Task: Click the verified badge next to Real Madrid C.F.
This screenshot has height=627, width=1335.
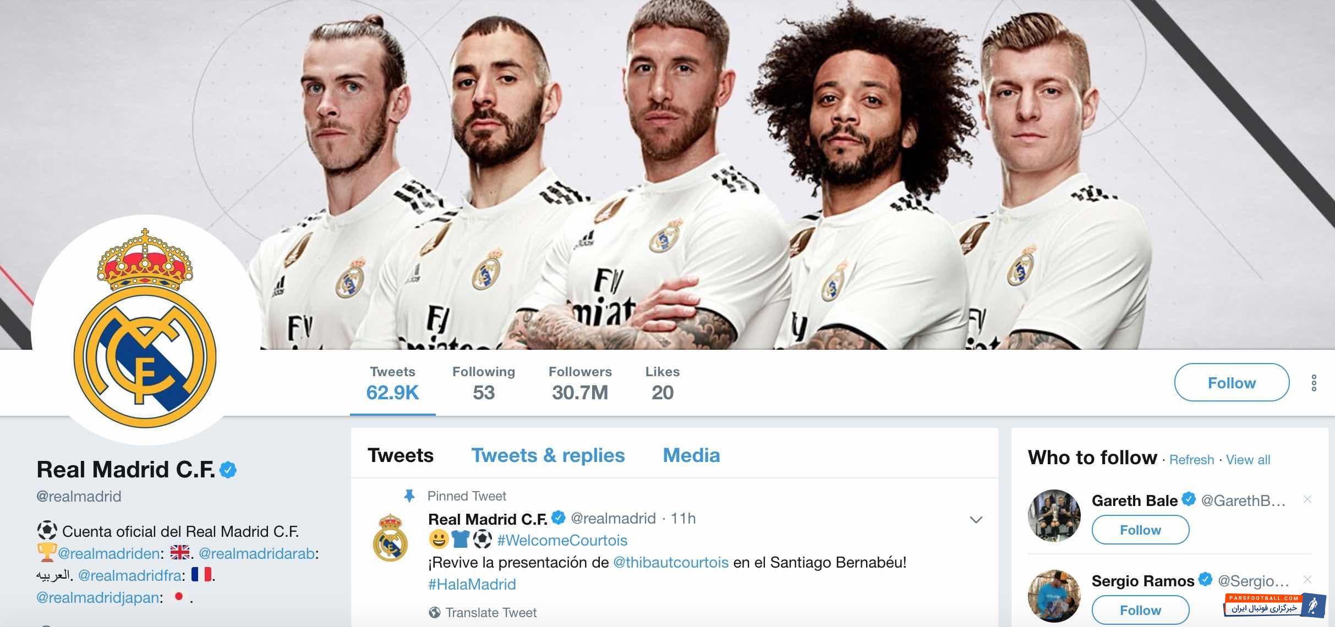Action: 228,470
